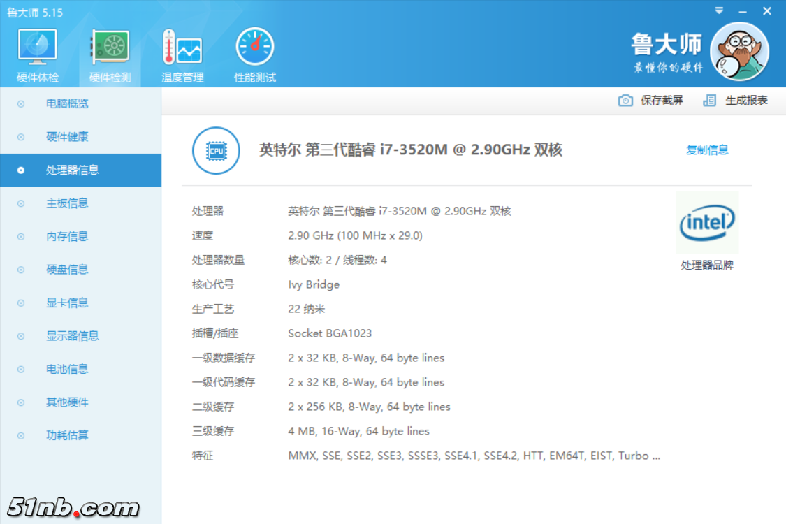Image resolution: width=786 pixels, height=524 pixels.
Task: View 显卡信息 in the sidebar
Action: (x=67, y=303)
